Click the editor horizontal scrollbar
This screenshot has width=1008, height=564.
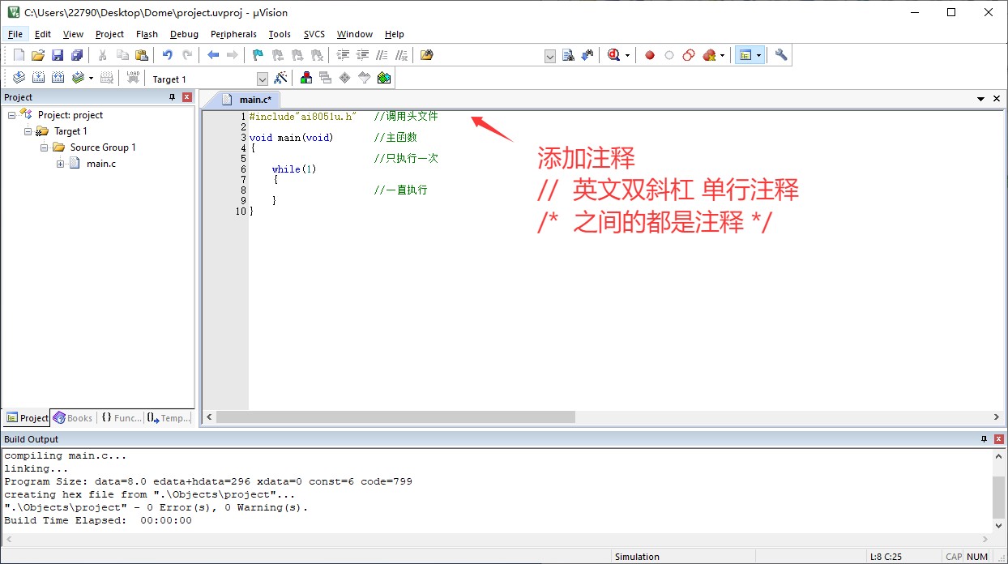[x=395, y=417]
